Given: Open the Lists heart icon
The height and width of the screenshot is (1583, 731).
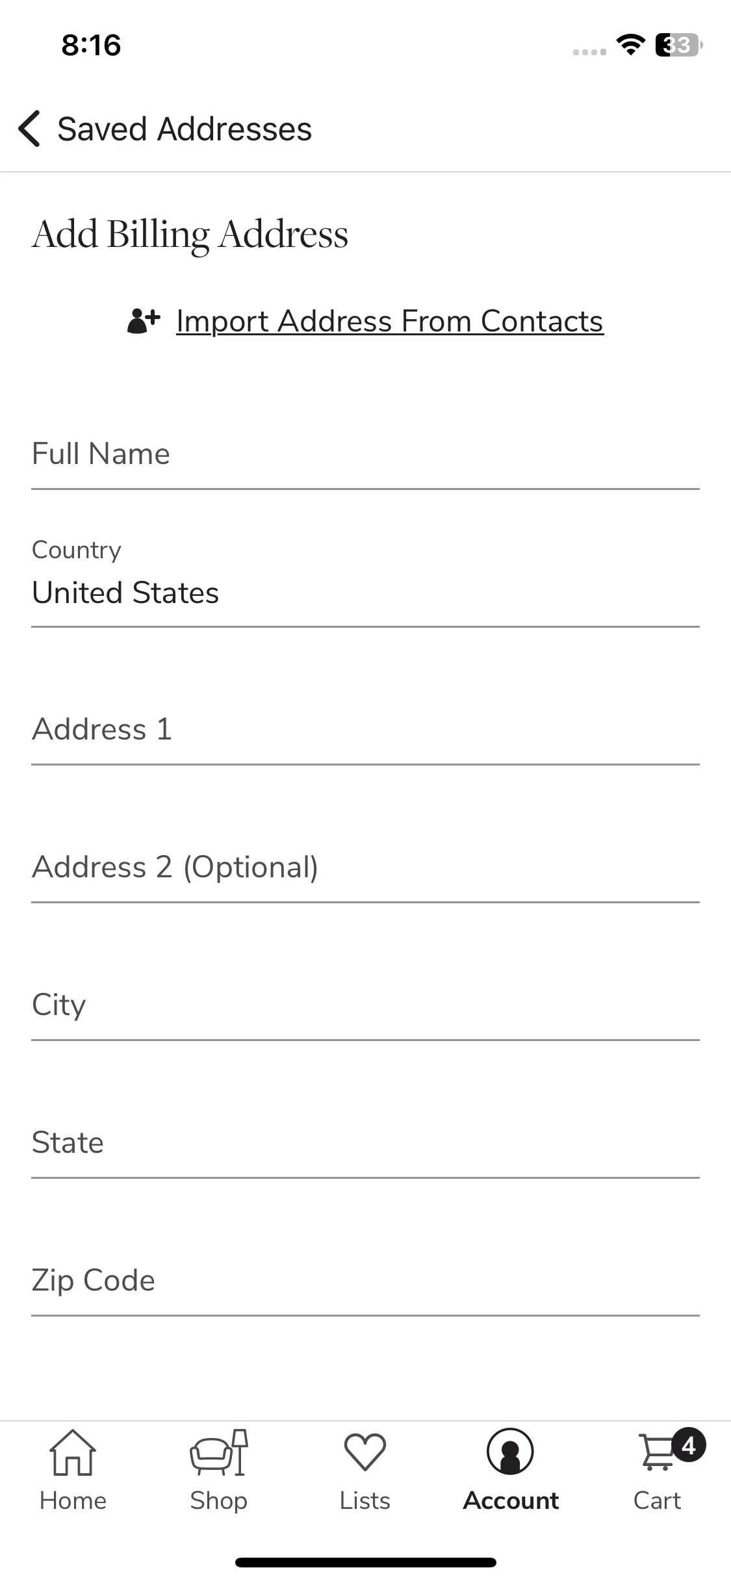Looking at the screenshot, I should pos(365,1453).
